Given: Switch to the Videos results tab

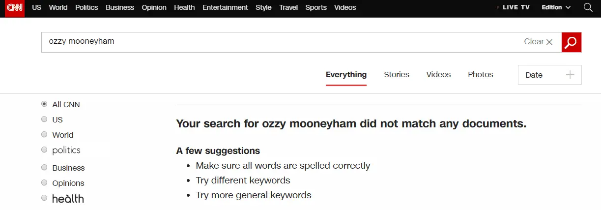Looking at the screenshot, I should tap(438, 75).
